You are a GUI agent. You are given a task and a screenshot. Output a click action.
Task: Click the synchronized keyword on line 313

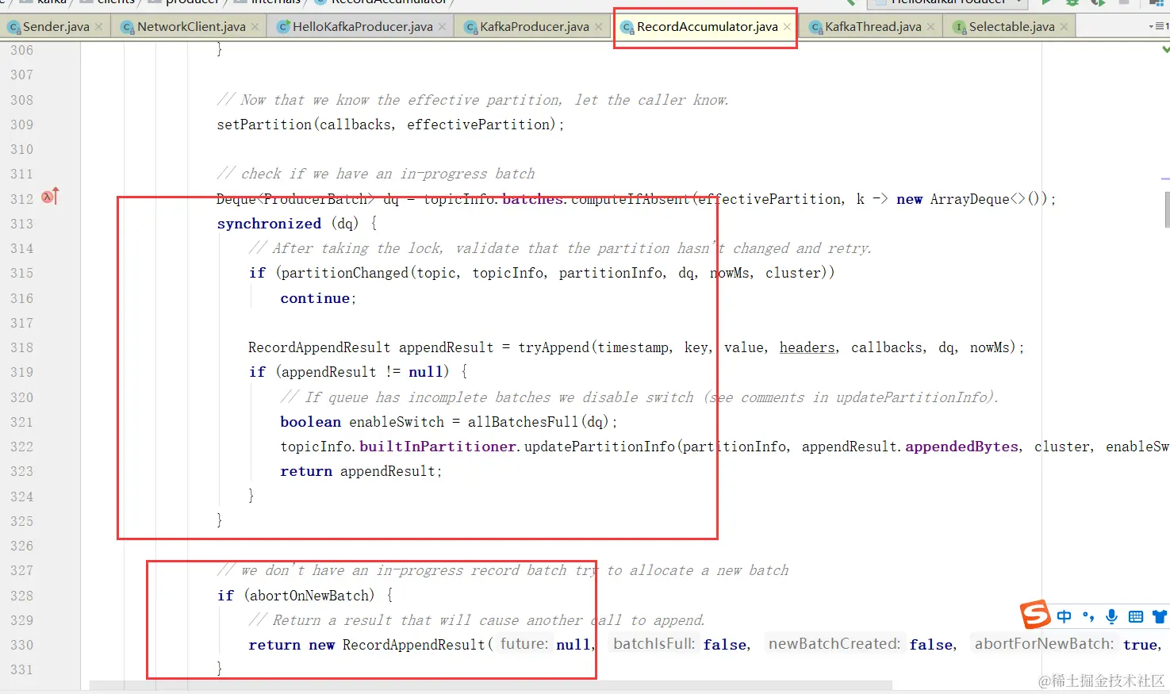(x=269, y=224)
